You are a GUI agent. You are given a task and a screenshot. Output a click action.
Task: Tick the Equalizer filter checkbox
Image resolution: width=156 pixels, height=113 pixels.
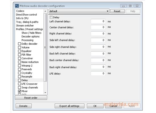pyautogui.click(x=20, y=51)
